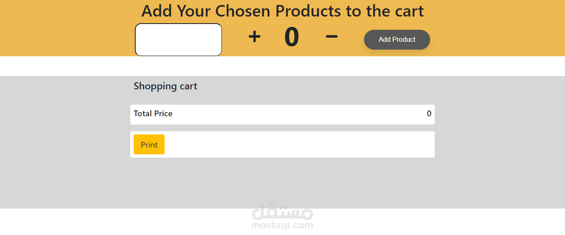Click the mostaql.com watermark text
Screen dimensions: 565x235
pyautogui.click(x=282, y=225)
